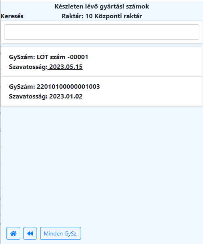Click the double-arrow back icon
The height and width of the screenshot is (244, 203).
30,233
